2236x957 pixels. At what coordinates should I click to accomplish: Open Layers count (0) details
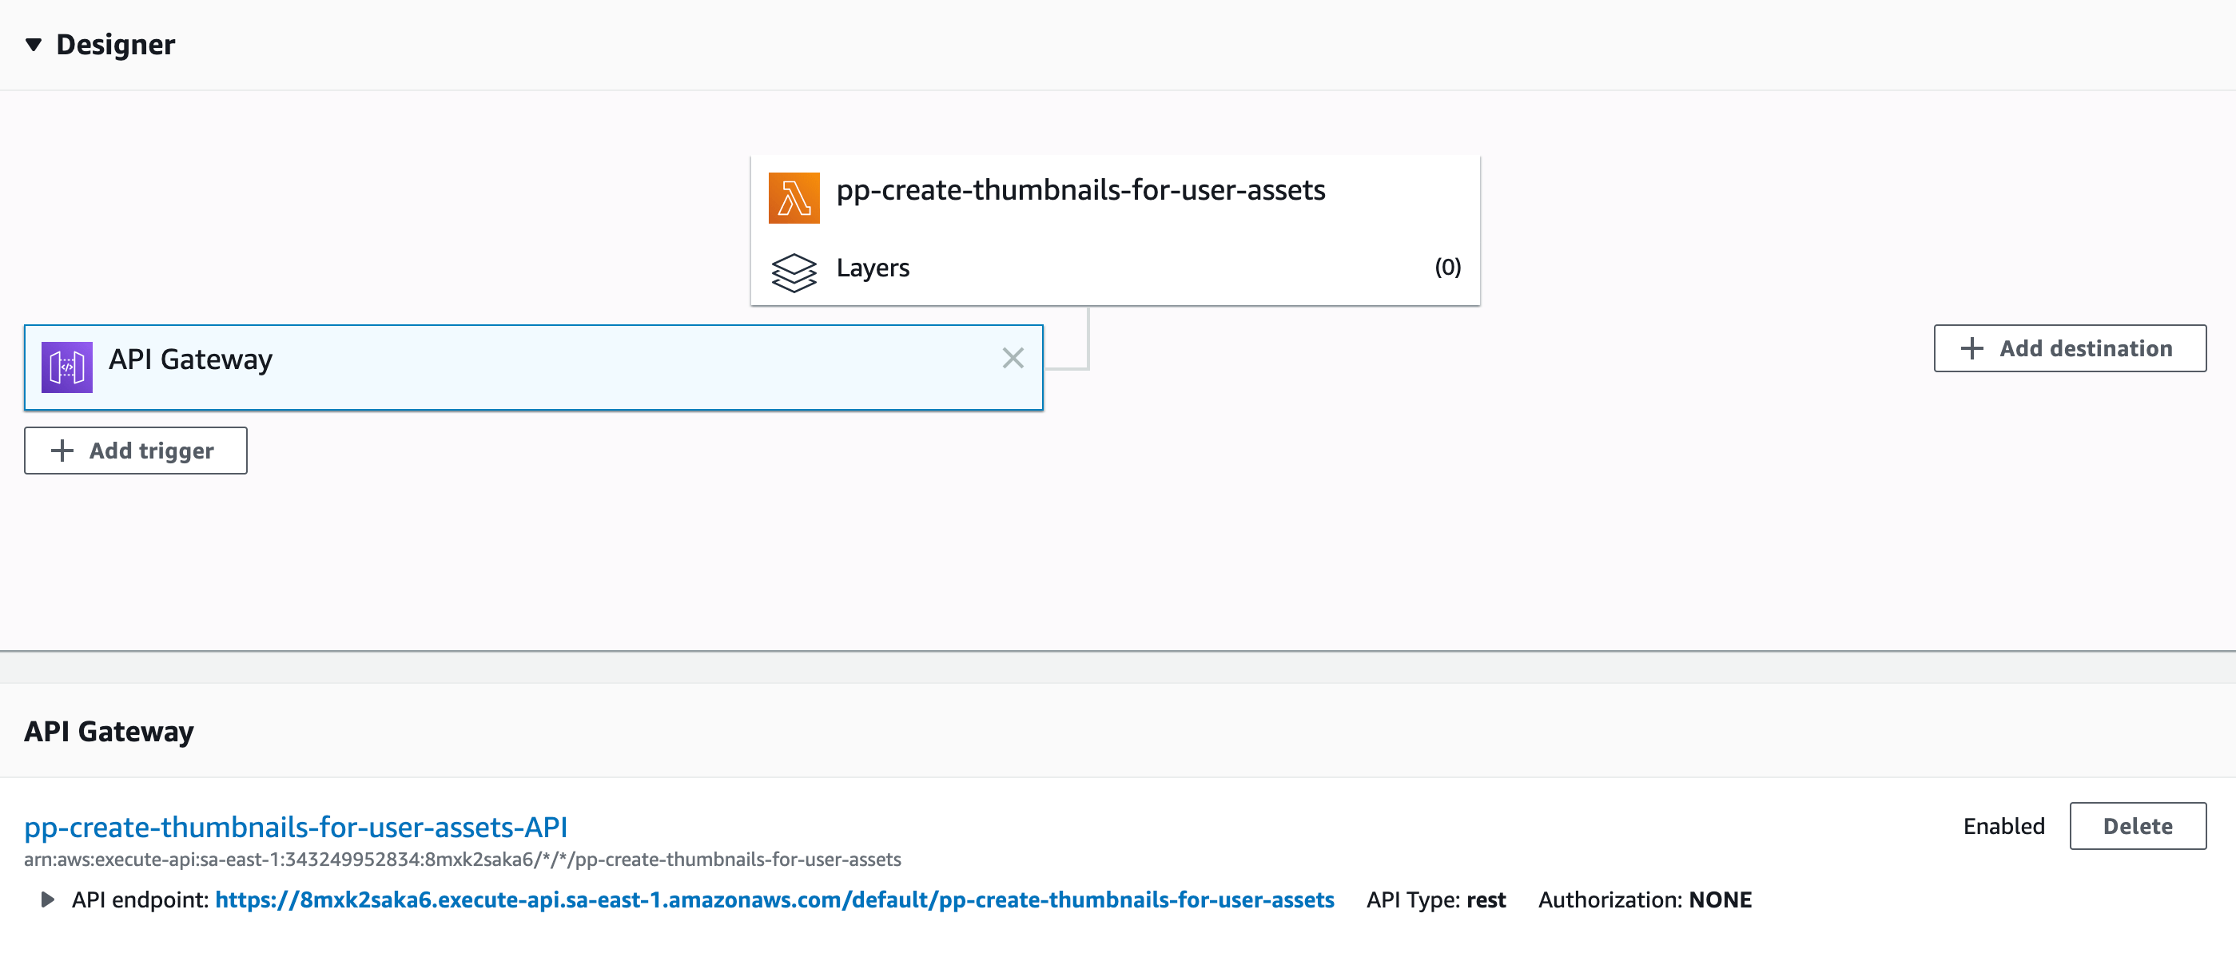[1448, 269]
